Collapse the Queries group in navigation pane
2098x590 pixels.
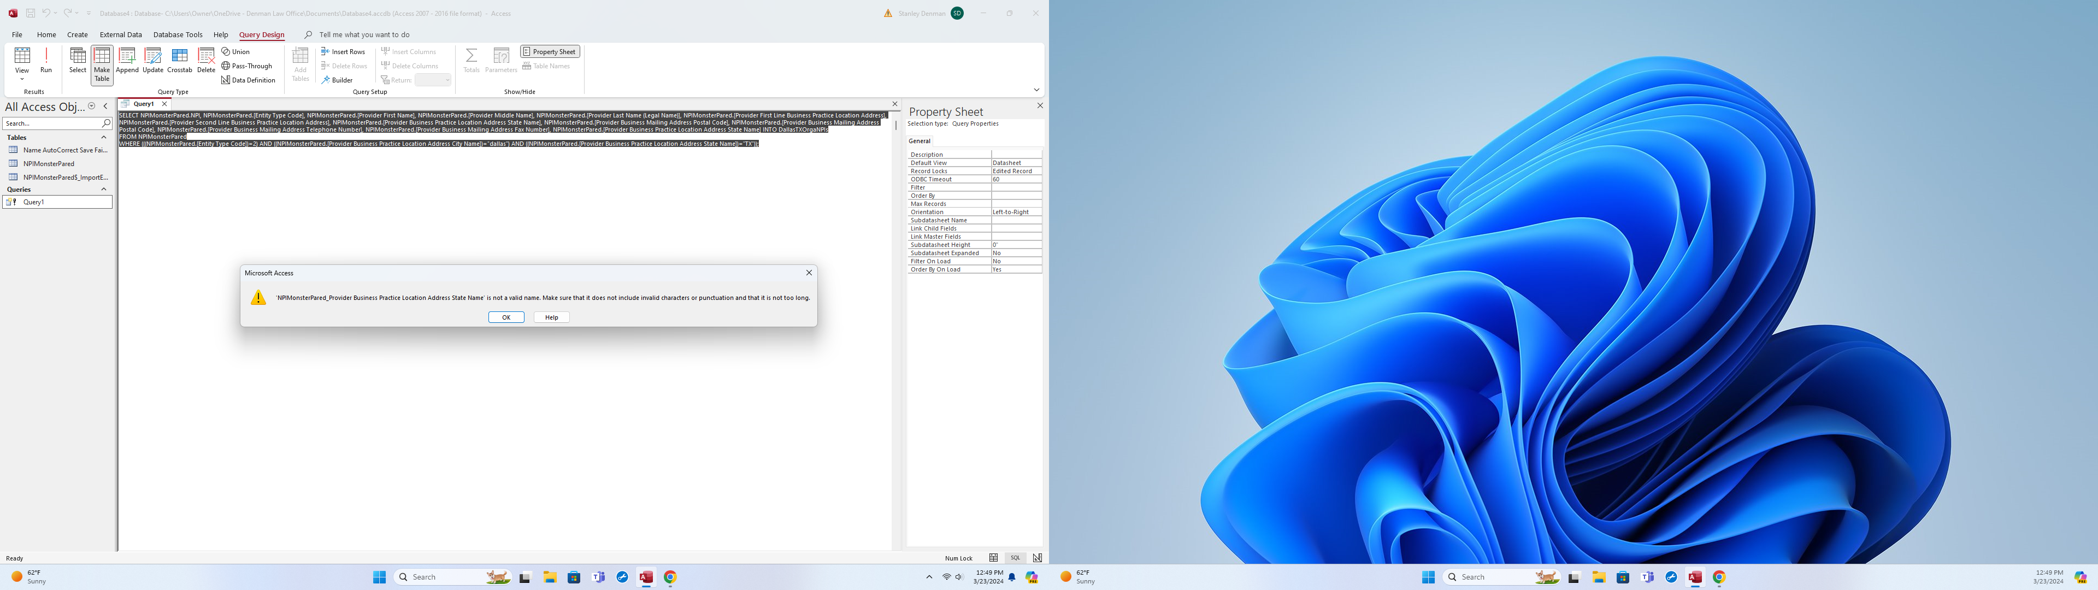tap(103, 189)
